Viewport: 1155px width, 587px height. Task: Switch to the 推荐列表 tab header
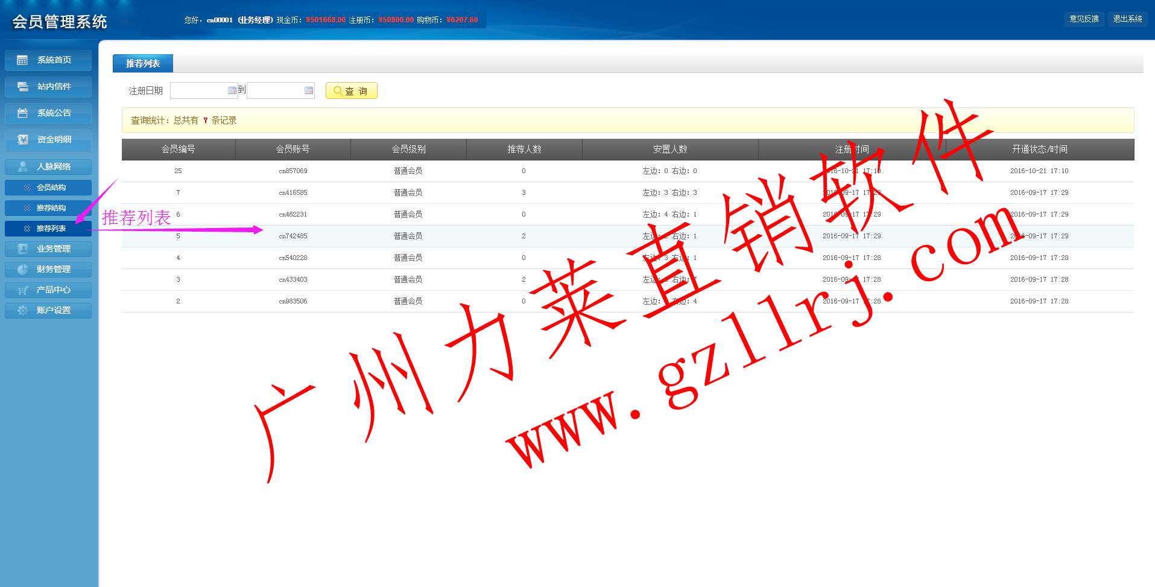coord(143,63)
